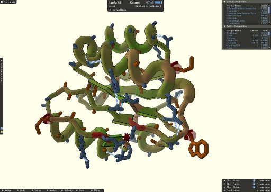Select fifth player row in Soloist Competition
This screenshot has height=192, width=271.
click(246, 43)
